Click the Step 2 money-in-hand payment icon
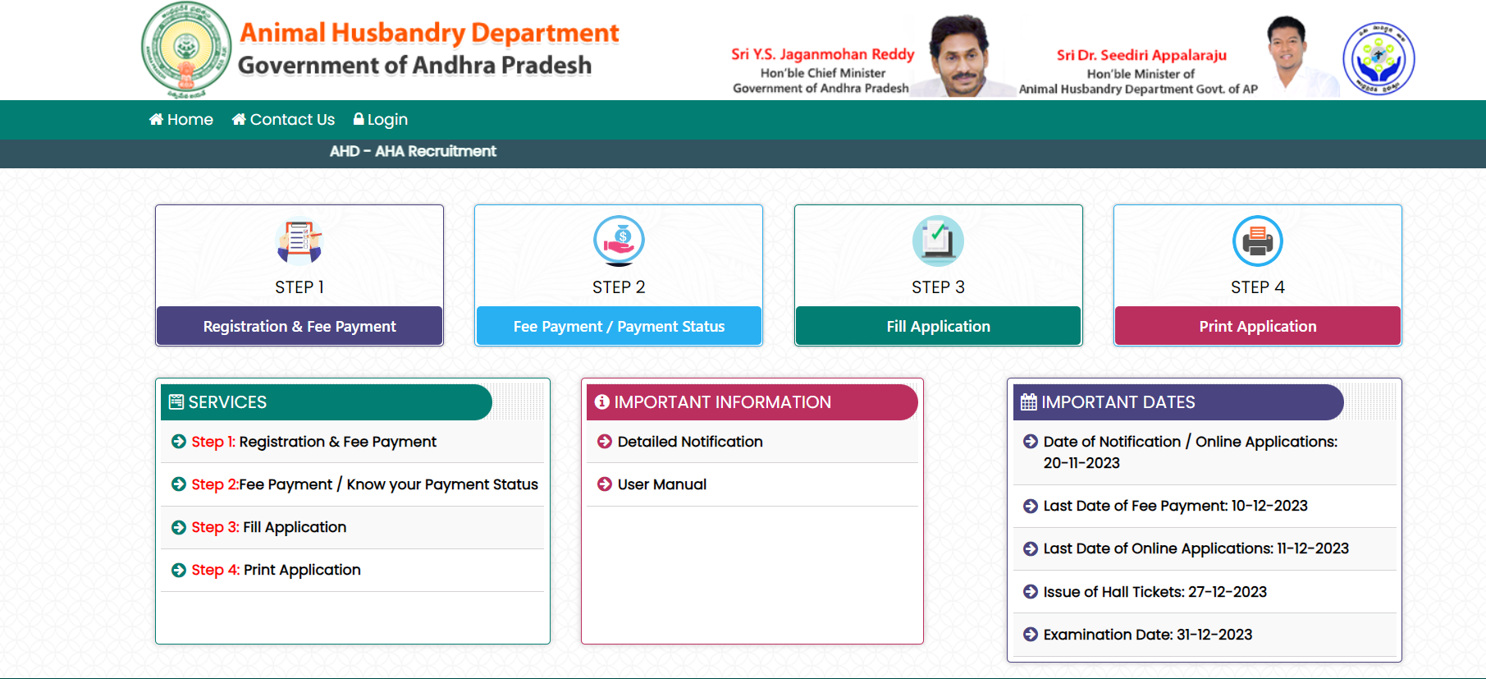The width and height of the screenshot is (1486, 679). (x=619, y=241)
